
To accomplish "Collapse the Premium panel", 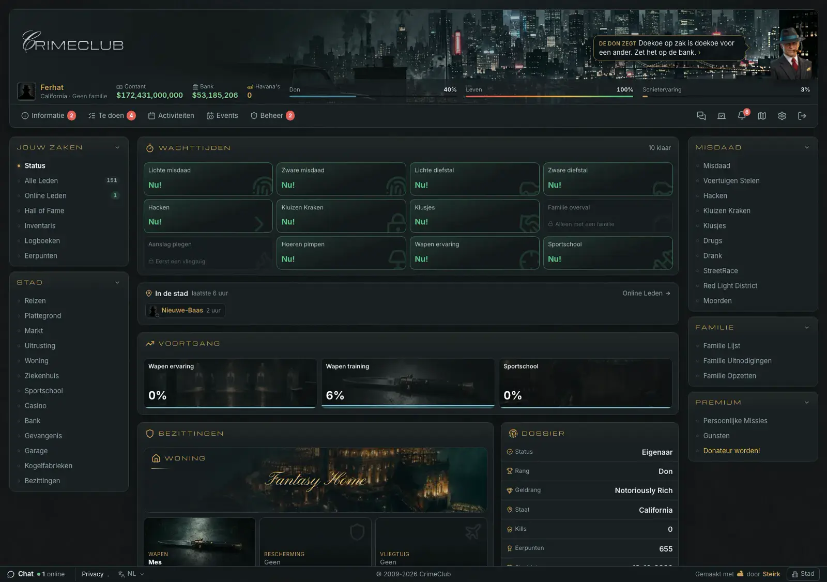I will pos(807,402).
